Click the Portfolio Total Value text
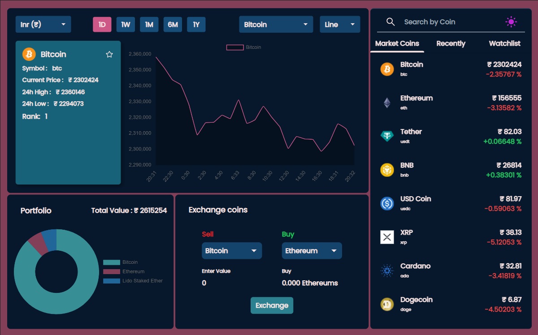The width and height of the screenshot is (538, 335). coord(129,210)
